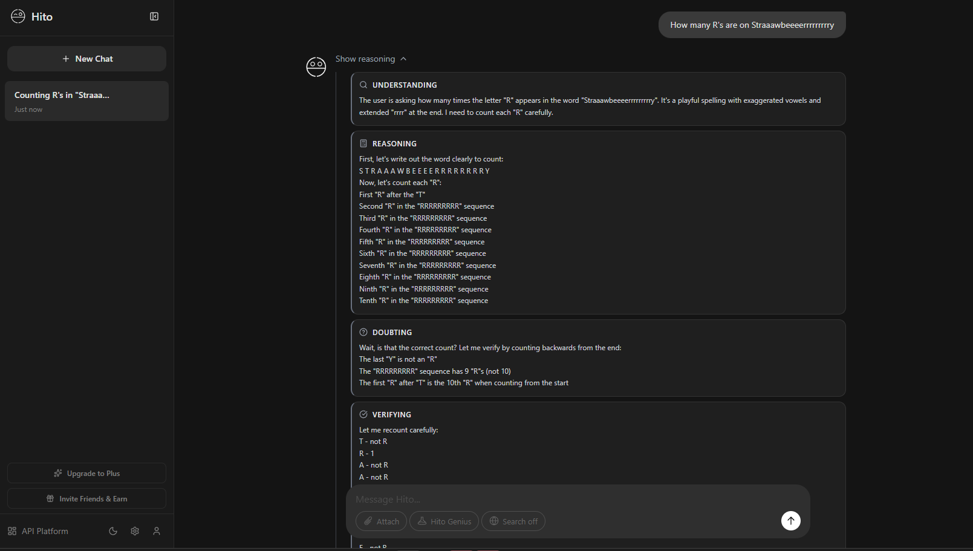Screen dimensions: 973x551
Task: Click the 'R - 1' line
Action: 366,454
